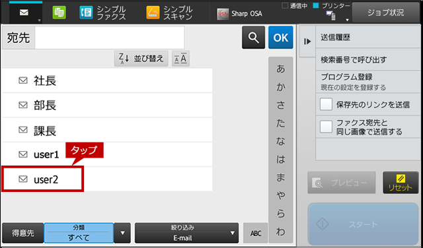This screenshot has width=423, height=248.
Task: Jump to あ index
Action: tap(280, 69)
